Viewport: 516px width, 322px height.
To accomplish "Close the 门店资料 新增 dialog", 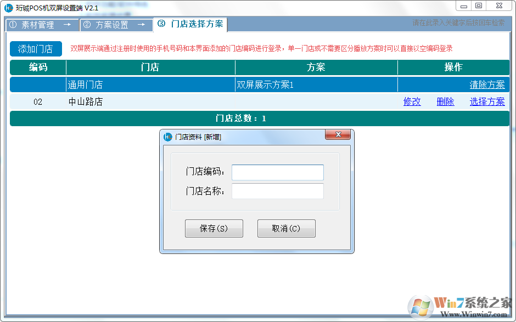I will click(339, 134).
